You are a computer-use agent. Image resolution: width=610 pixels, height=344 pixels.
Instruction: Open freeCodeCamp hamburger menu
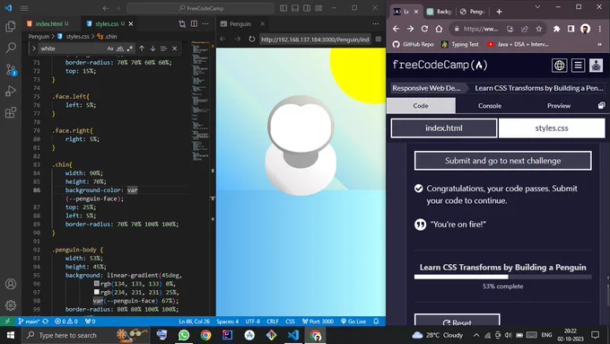578,65
